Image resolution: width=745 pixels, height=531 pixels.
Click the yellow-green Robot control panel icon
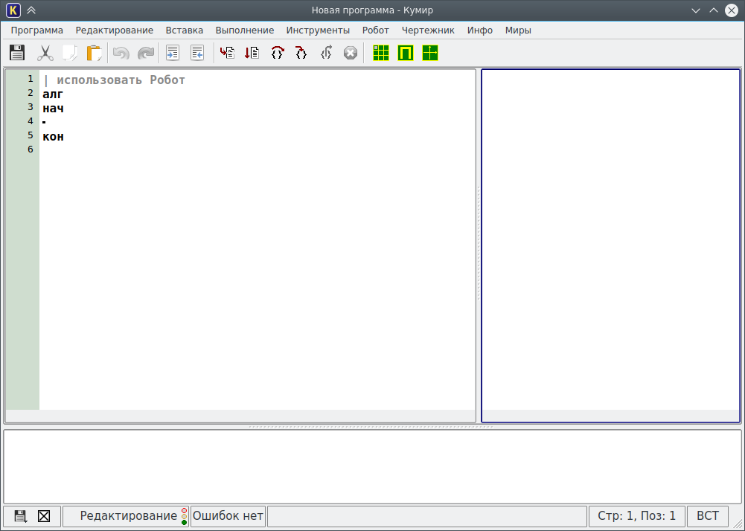tap(406, 53)
